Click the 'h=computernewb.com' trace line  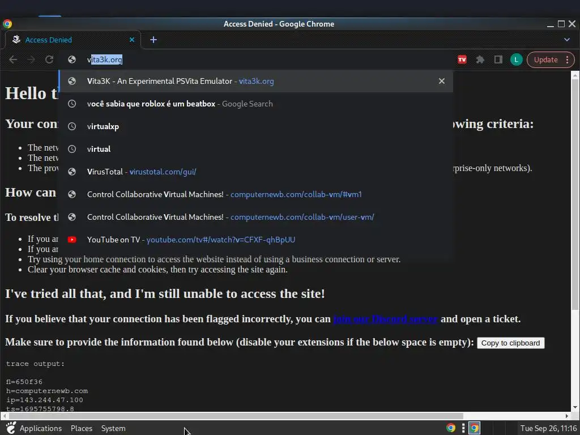[47, 391]
